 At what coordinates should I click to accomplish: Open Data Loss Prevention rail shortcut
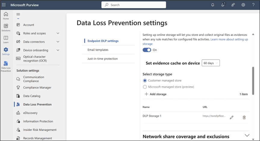point(6,67)
